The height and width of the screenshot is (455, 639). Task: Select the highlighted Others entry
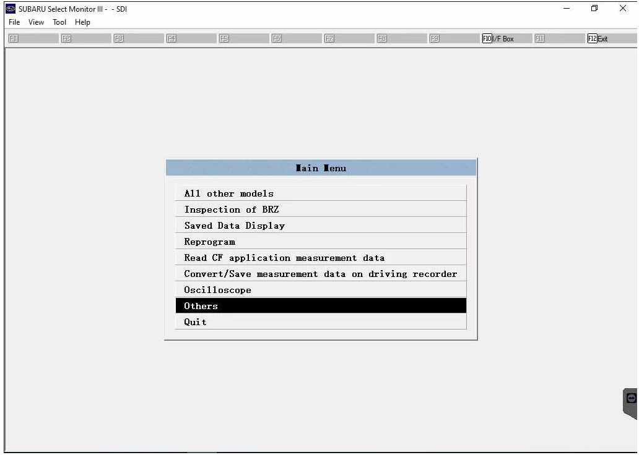click(321, 305)
